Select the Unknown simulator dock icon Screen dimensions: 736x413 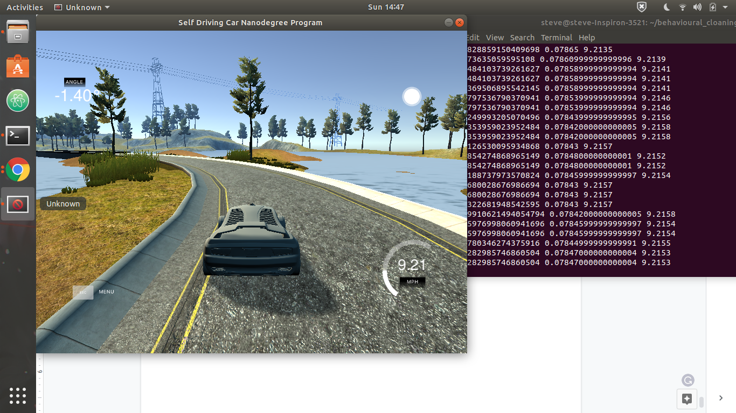[18, 204]
